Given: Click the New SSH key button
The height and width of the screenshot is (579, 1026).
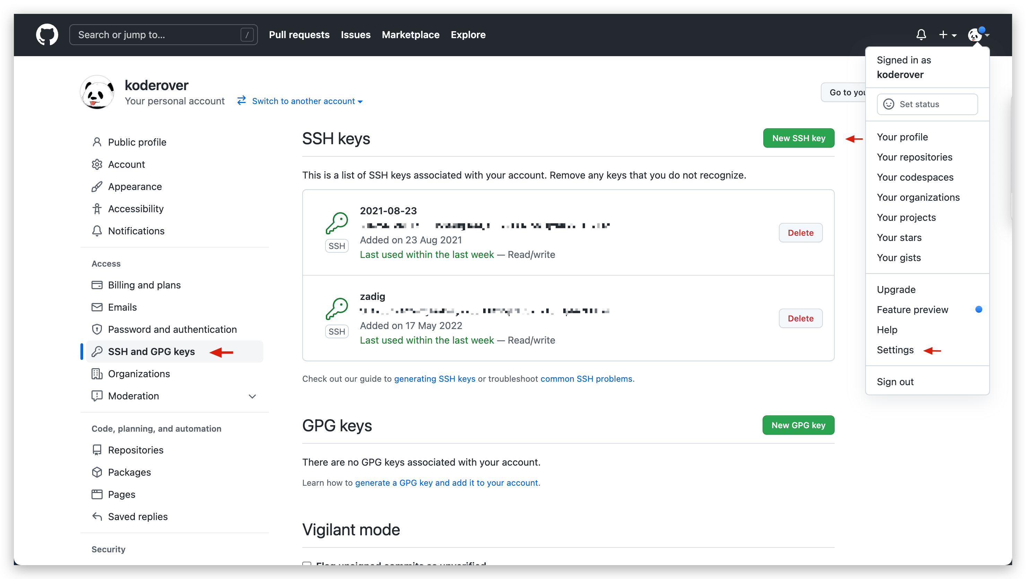Looking at the screenshot, I should pyautogui.click(x=798, y=138).
